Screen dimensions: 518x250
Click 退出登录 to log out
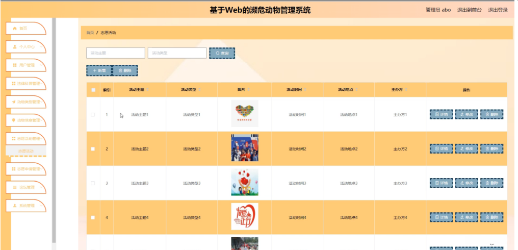coord(498,10)
